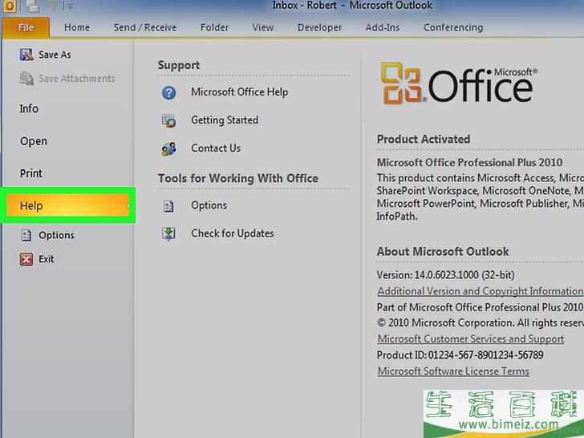This screenshot has width=584, height=438.
Task: Open Additional Version and Copyright Information link
Action: 480,291
